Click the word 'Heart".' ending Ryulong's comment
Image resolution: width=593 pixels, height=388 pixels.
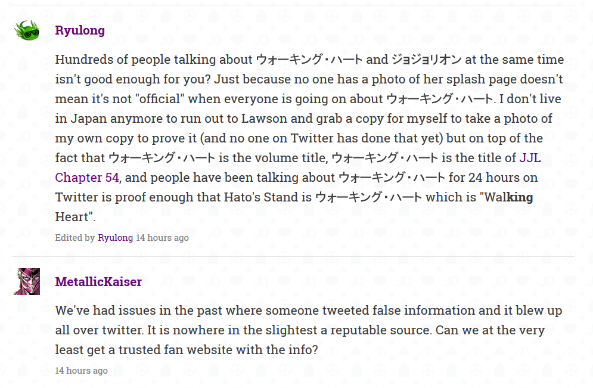coord(75,217)
